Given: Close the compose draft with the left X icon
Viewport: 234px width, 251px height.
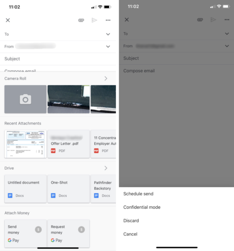Looking at the screenshot, I should point(8,20).
